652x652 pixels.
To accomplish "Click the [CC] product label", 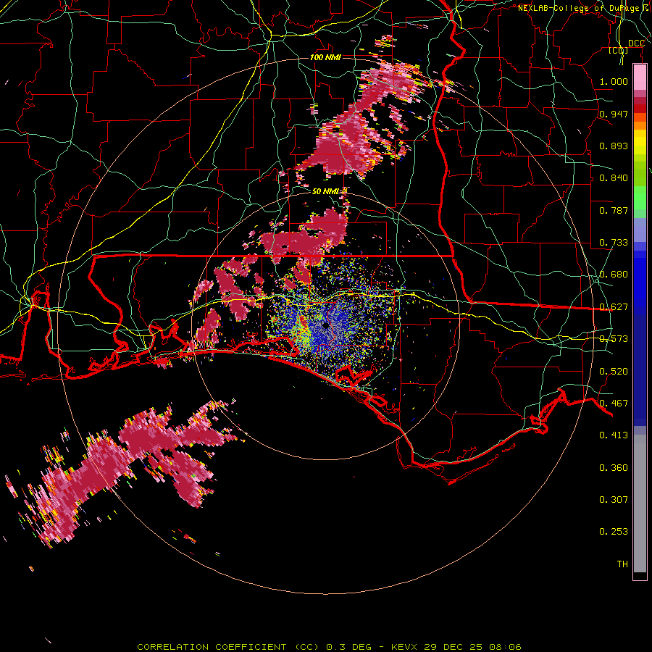I will click(619, 51).
